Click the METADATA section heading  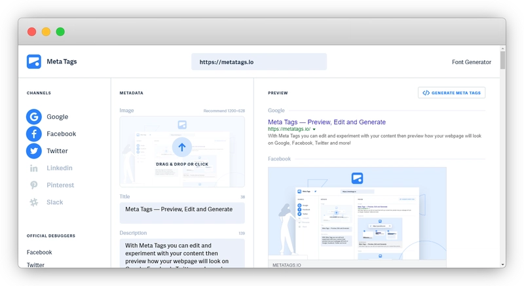pyautogui.click(x=132, y=93)
